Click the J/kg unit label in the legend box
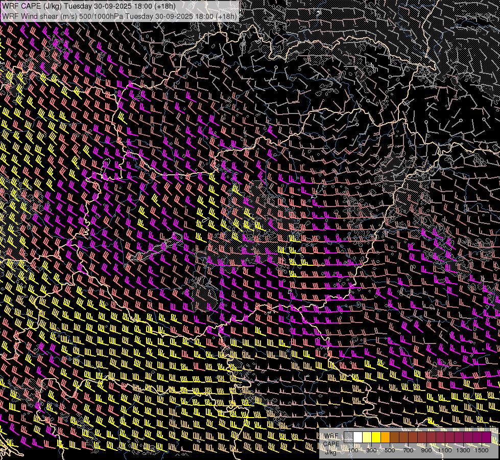The image size is (500, 460). coord(331,452)
